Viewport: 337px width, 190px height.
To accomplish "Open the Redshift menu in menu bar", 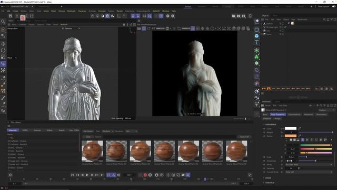I will (x=156, y=11).
